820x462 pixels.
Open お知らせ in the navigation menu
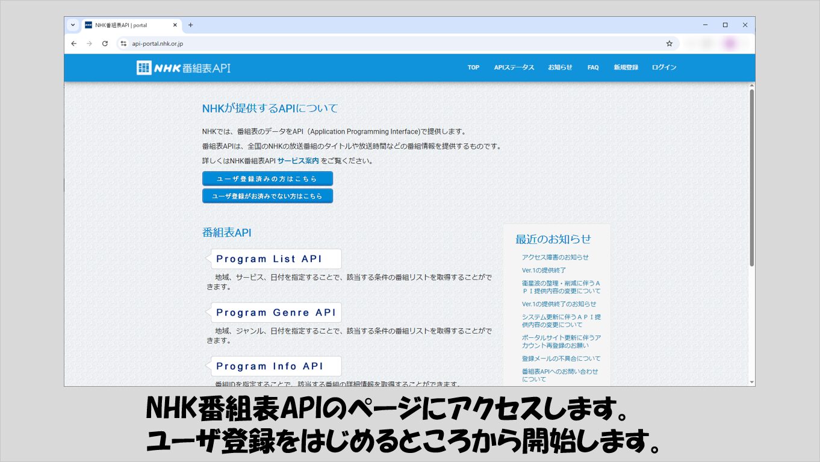pyautogui.click(x=560, y=67)
